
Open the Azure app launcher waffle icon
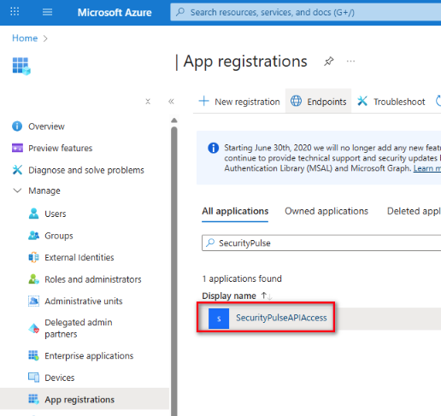(x=15, y=12)
